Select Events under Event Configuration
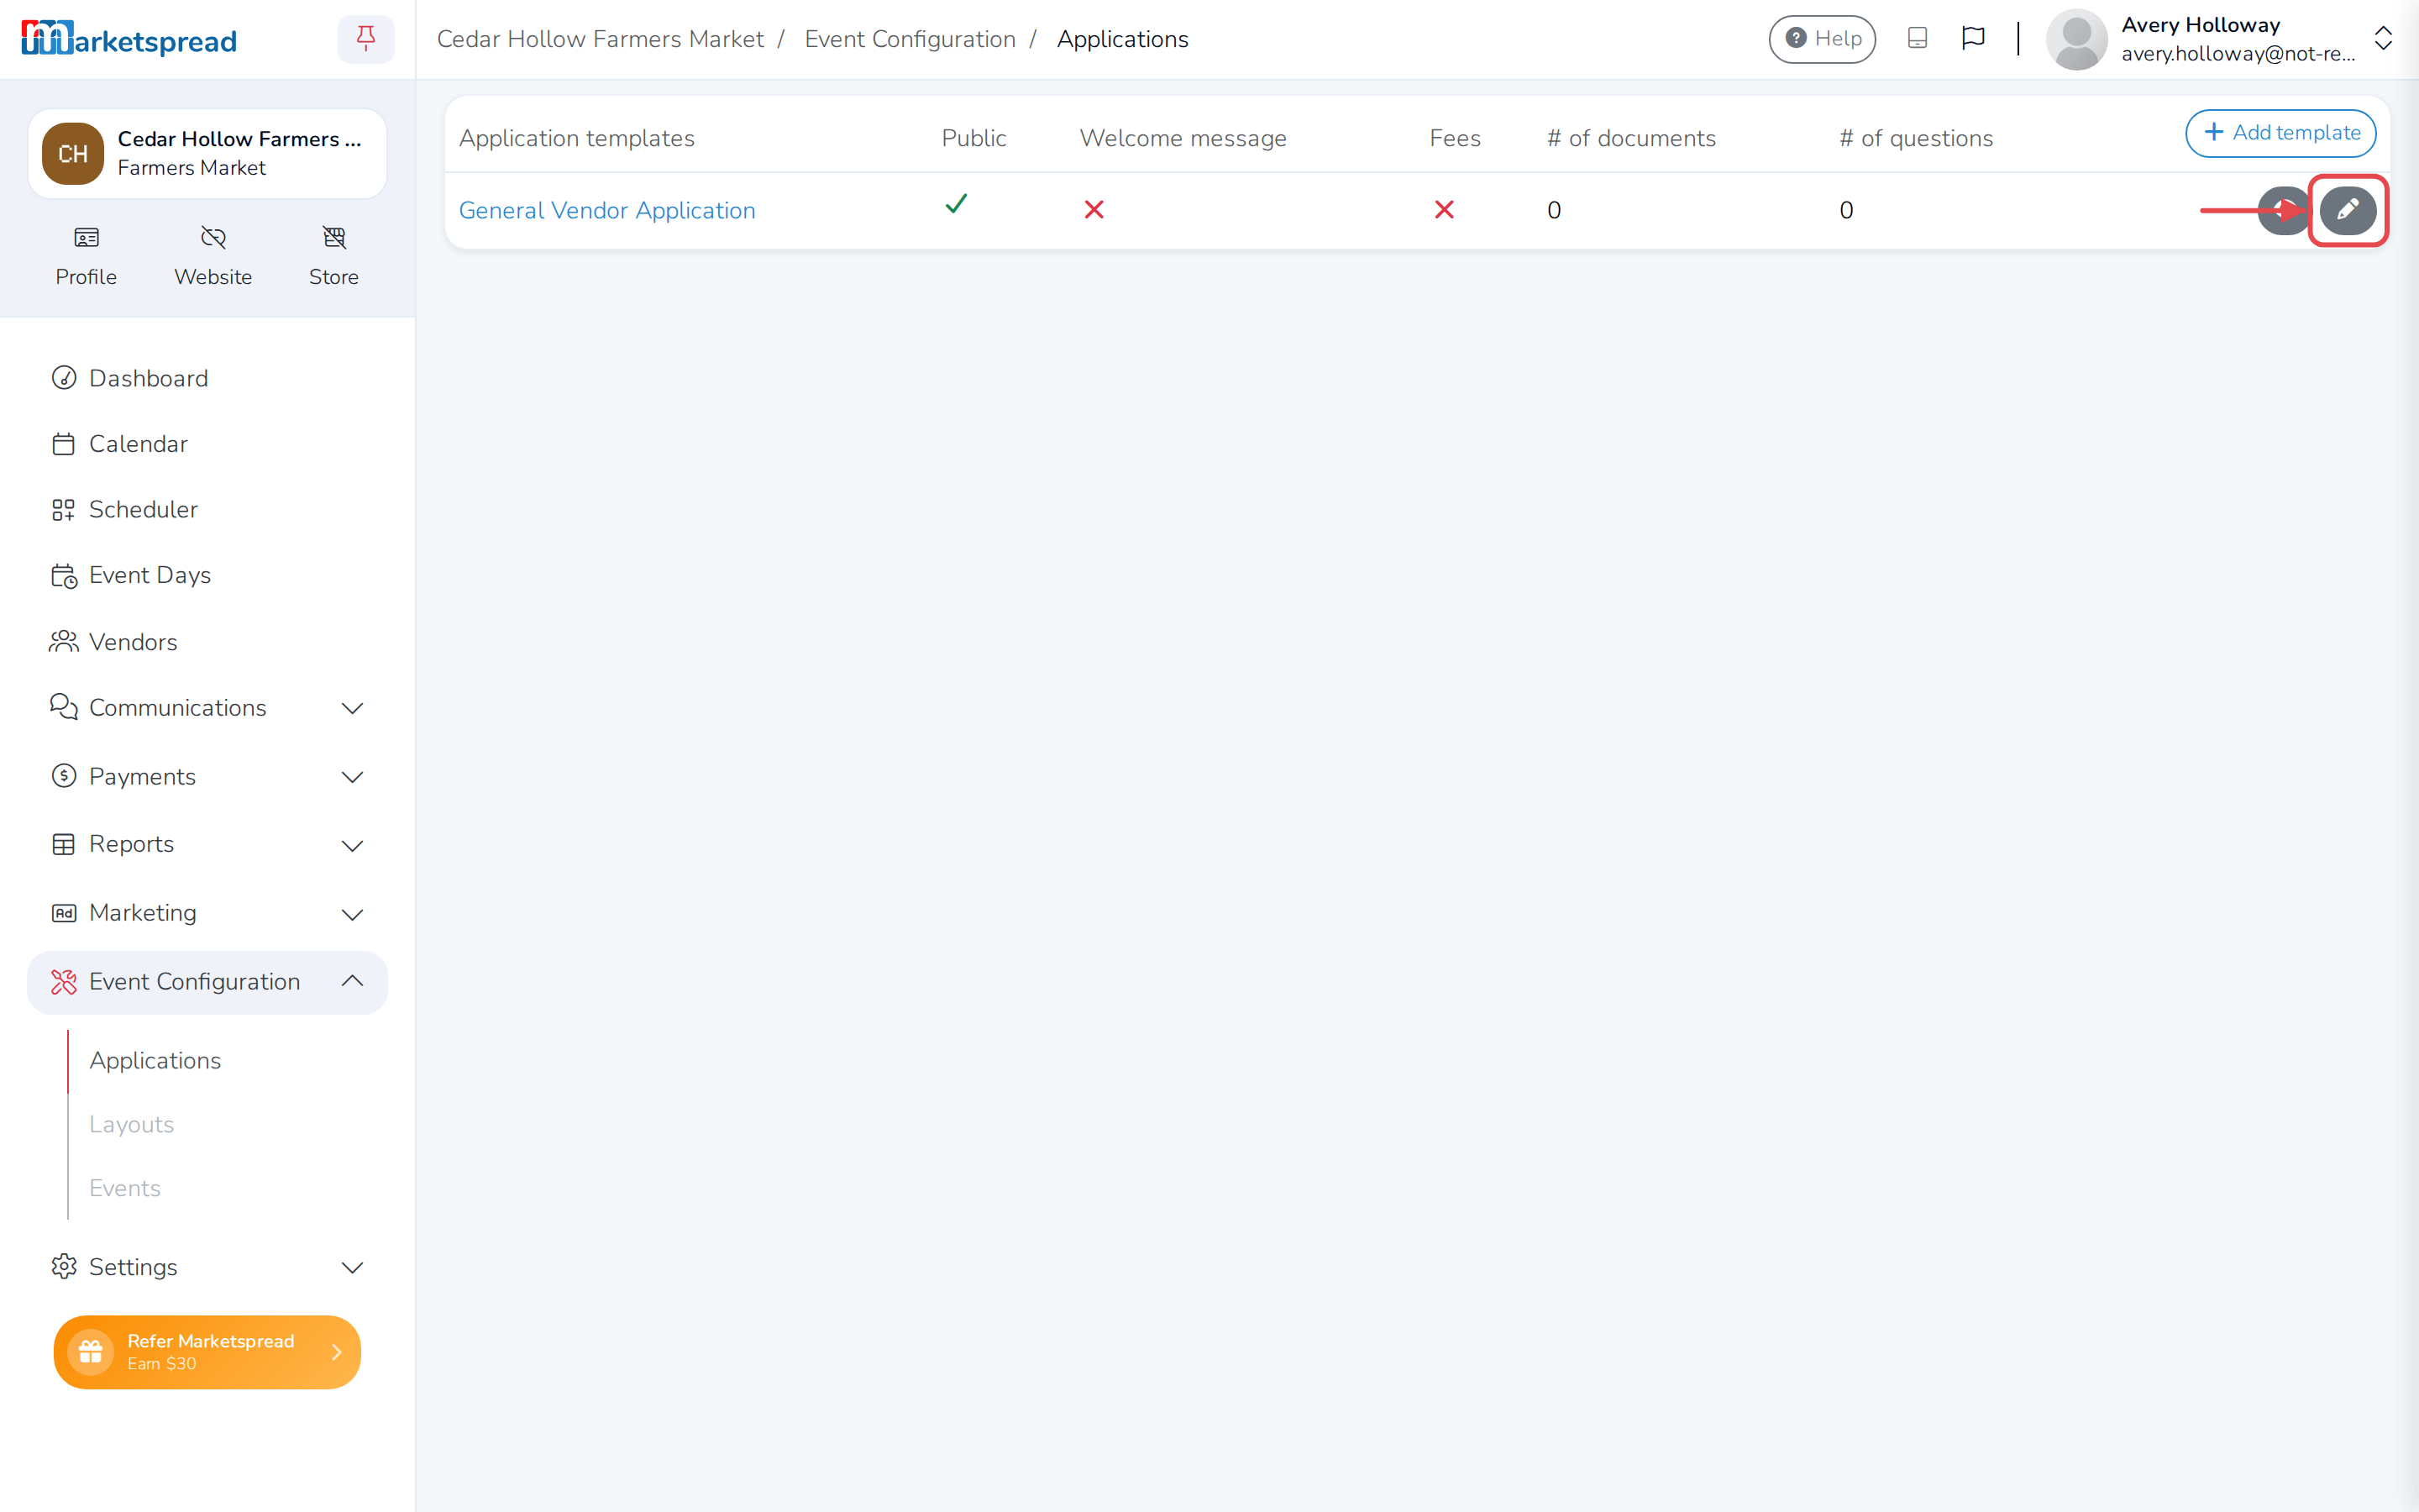Image resolution: width=2419 pixels, height=1512 pixels. [x=125, y=1188]
